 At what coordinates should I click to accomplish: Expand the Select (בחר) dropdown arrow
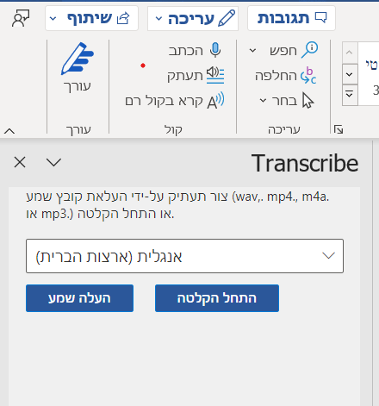(x=263, y=101)
